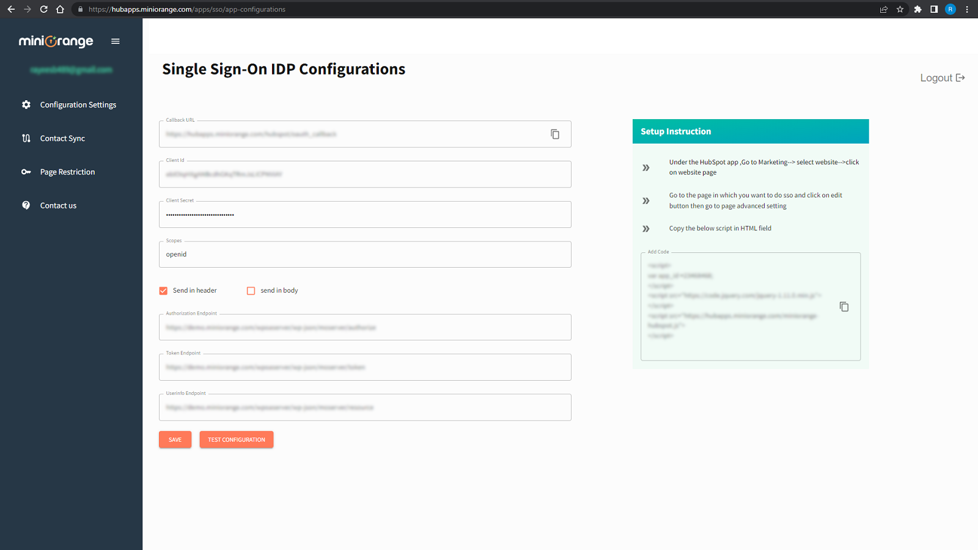Screen dimensions: 978x550
Task: Open Contact us via the question mark icon
Action: [26, 205]
